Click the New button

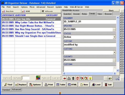pyautogui.click(x=84, y=85)
